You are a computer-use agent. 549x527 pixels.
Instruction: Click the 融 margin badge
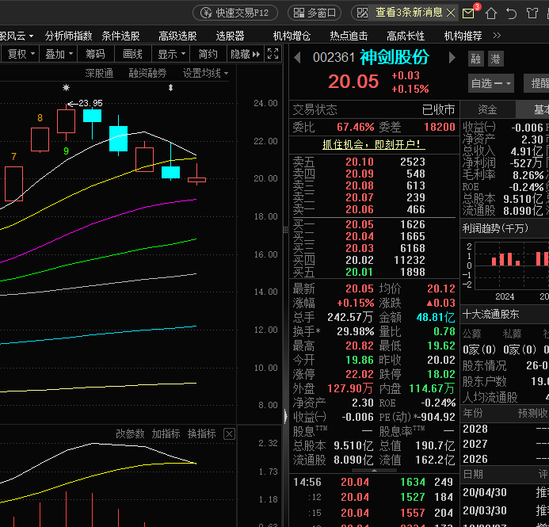tap(476, 59)
